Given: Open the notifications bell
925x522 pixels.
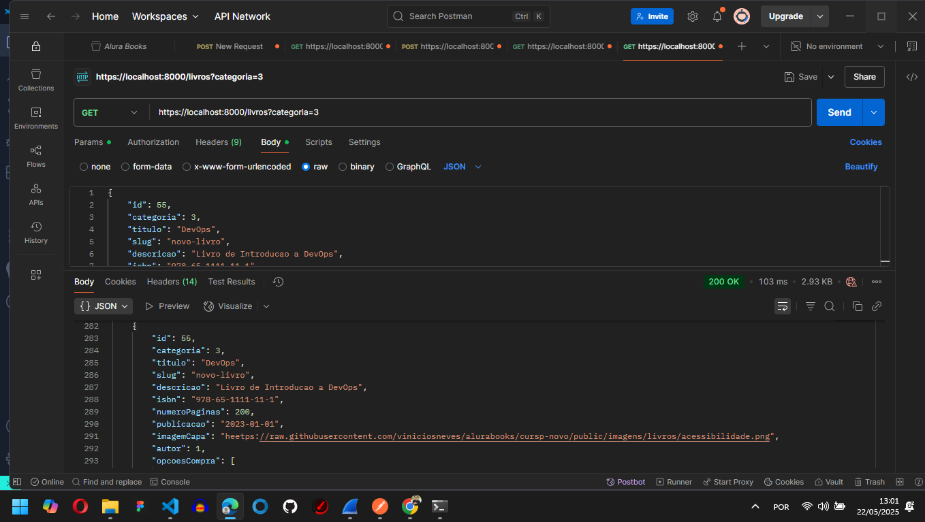Looking at the screenshot, I should click(717, 16).
